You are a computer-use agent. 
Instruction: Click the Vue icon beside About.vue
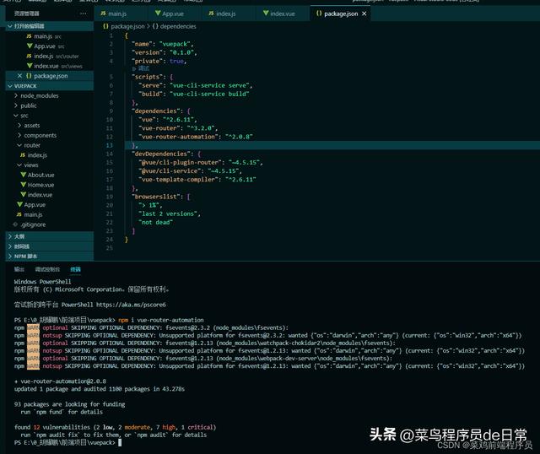click(x=24, y=175)
